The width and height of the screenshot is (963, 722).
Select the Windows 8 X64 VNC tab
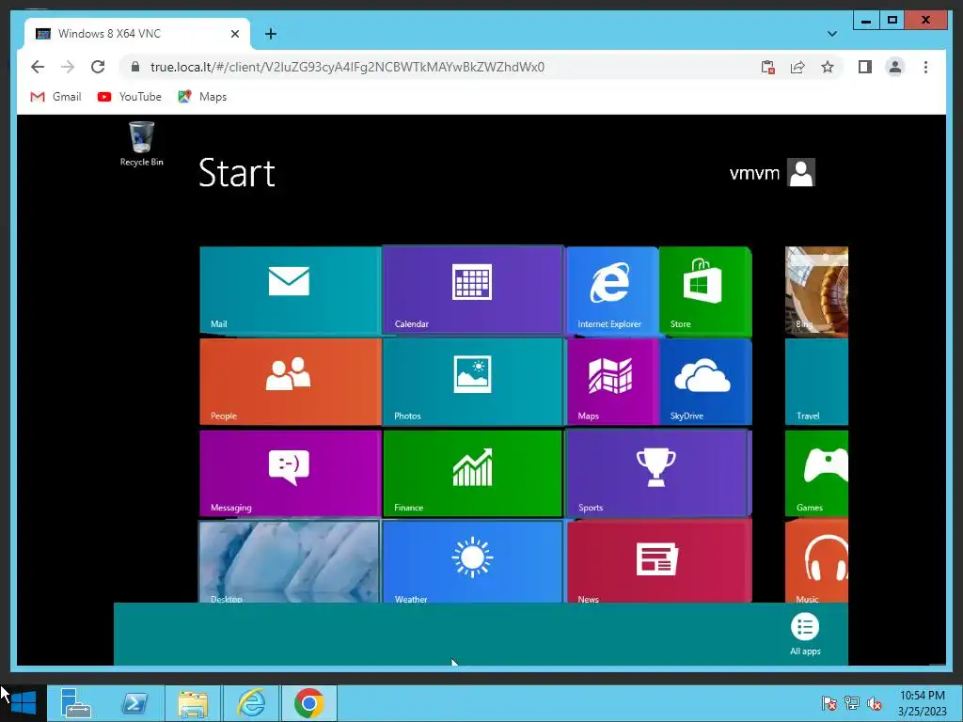tap(136, 34)
